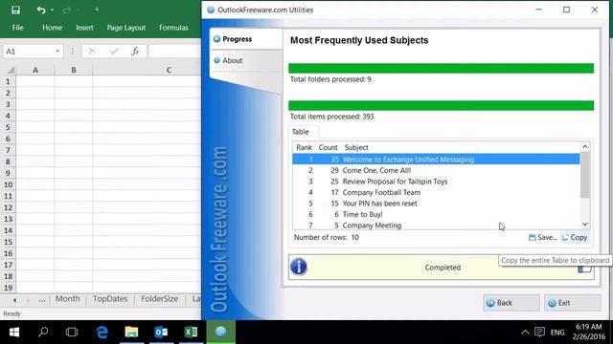Click the Insert Function fx icon
Screen dimensions: 613x344
[135, 51]
